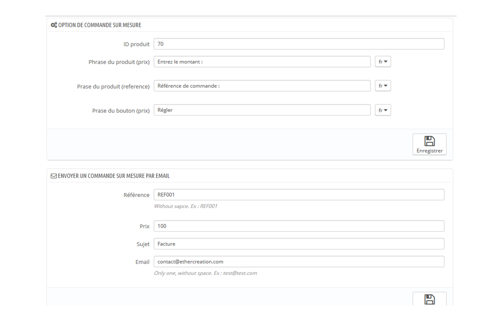This screenshot has width=502, height=321.
Task: Click the Email field with contact@ethercreation.com
Action: pos(299,262)
